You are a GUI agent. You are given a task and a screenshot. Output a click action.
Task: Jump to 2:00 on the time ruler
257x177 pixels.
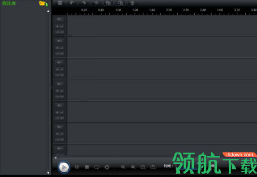169,10
